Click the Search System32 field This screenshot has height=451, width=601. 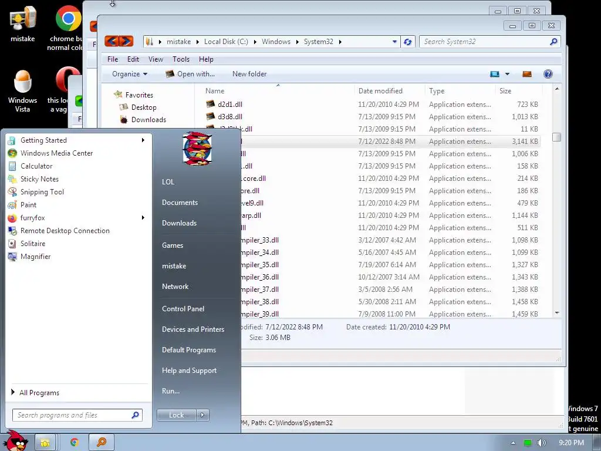click(x=490, y=42)
